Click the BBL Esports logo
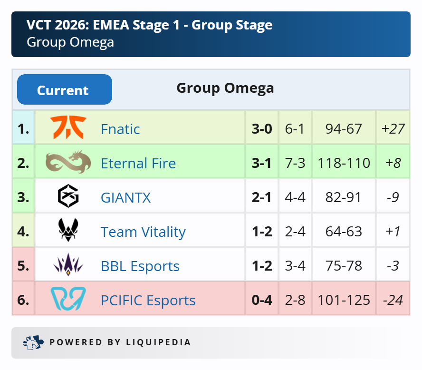 tap(68, 265)
